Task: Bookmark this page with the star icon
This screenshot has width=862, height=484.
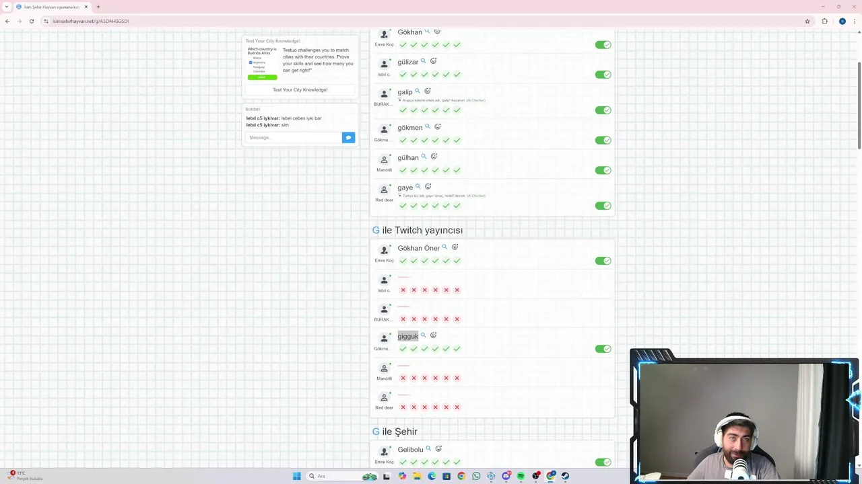Action: [807, 21]
